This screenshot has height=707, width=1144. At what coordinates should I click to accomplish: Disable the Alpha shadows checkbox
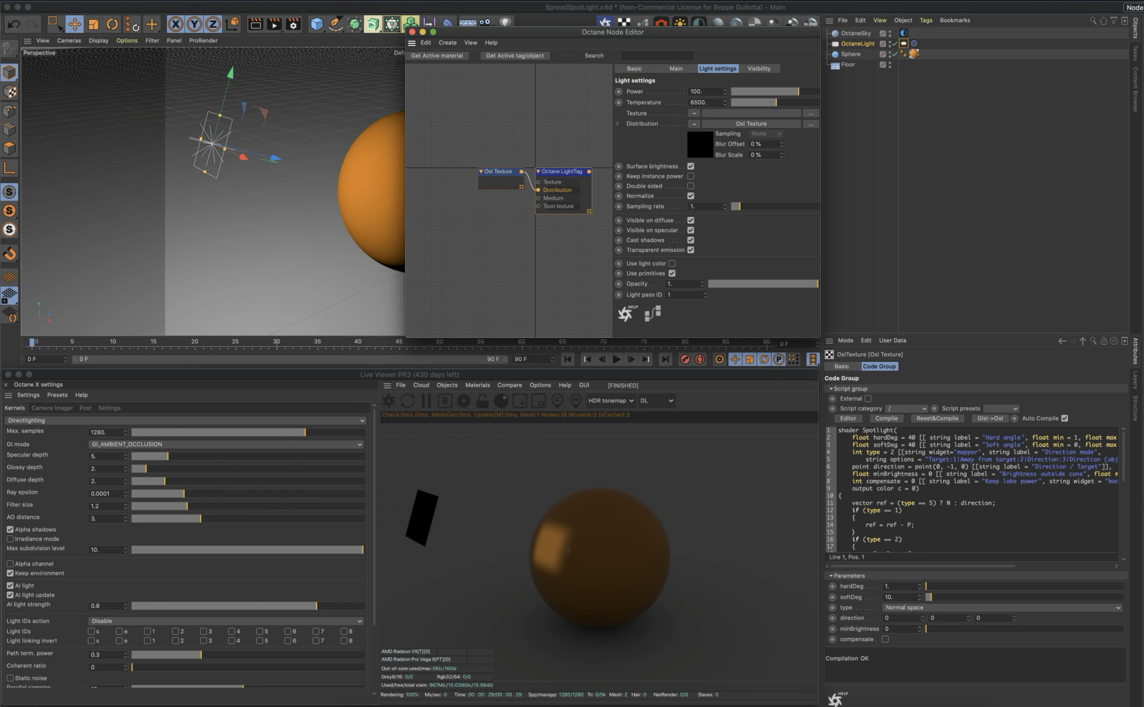(10, 529)
